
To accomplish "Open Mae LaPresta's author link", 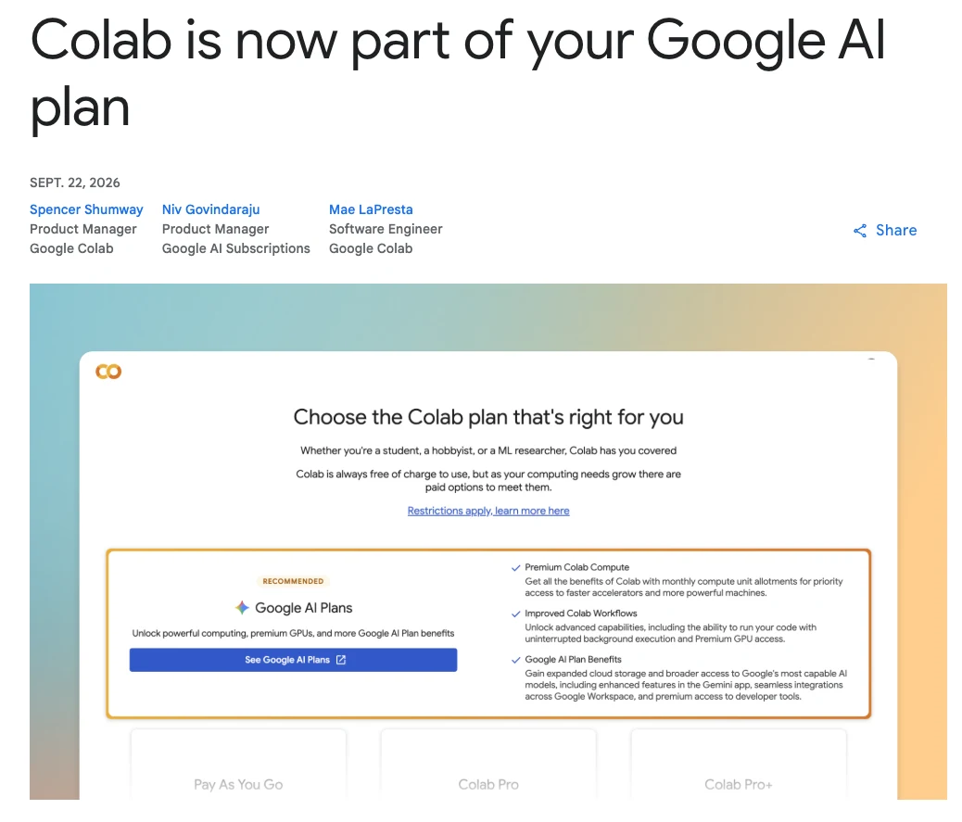I will 372,209.
